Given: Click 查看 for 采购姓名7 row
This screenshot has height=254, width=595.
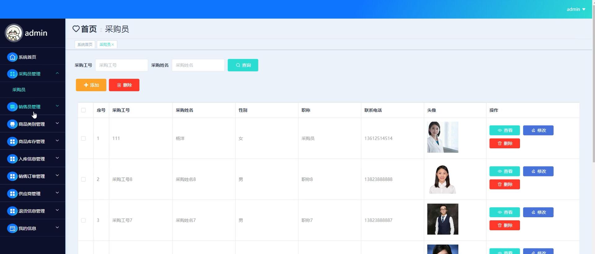Looking at the screenshot, I should (505, 212).
